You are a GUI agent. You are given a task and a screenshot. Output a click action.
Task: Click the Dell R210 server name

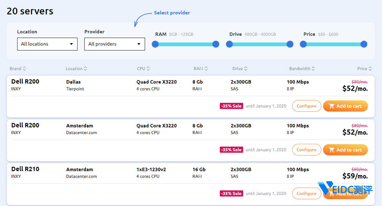click(x=25, y=169)
